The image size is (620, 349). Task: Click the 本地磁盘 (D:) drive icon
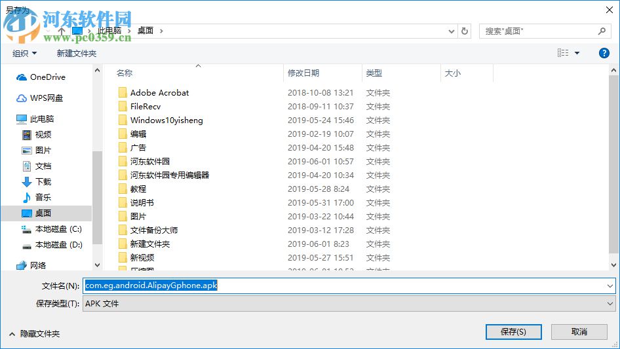[26, 246]
